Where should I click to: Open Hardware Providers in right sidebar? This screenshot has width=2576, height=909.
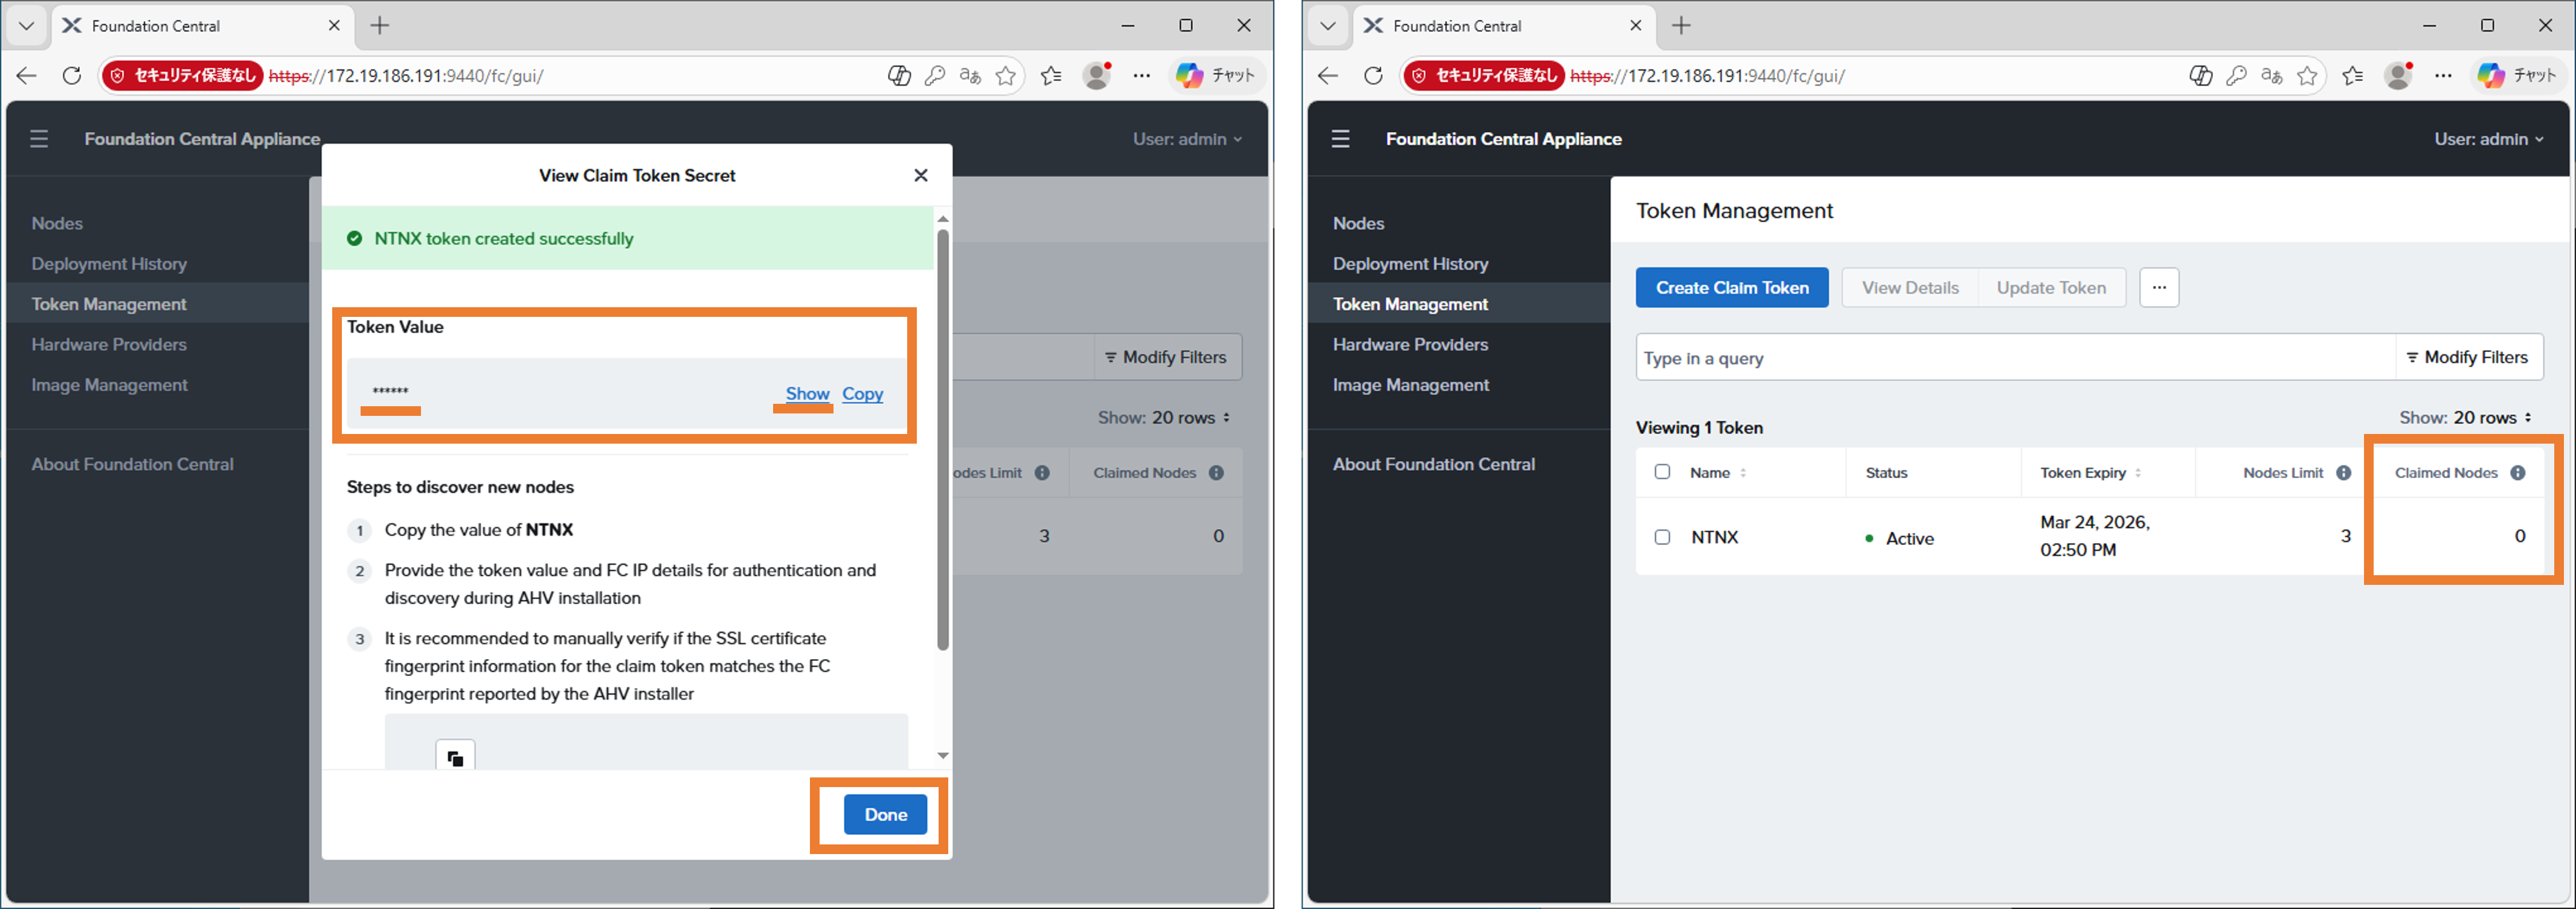pyautogui.click(x=1409, y=345)
